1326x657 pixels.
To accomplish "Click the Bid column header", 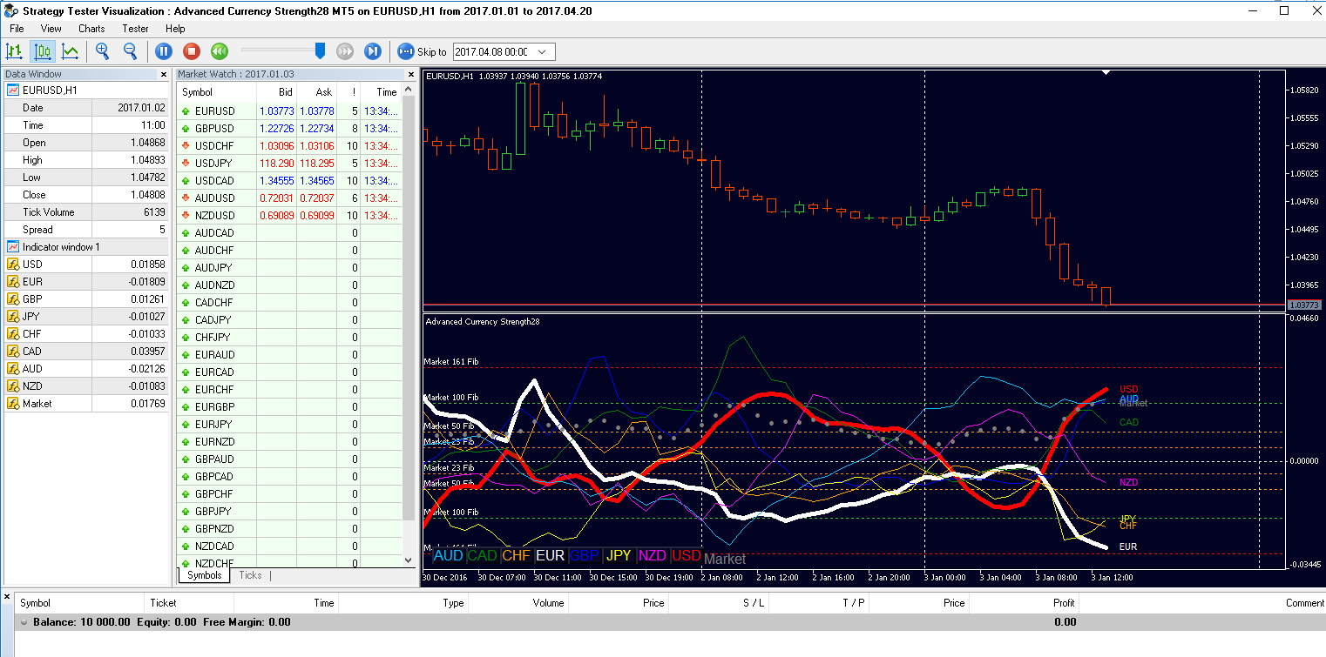I will [x=276, y=92].
